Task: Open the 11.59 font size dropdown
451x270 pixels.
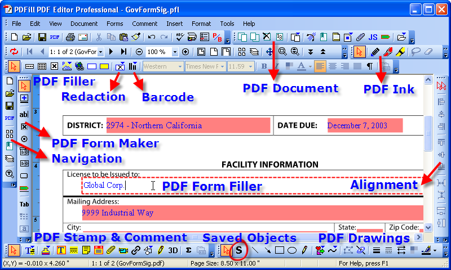Action: click(250, 66)
